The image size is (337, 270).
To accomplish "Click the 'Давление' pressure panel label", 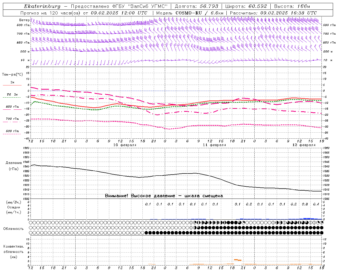I will [14, 163].
